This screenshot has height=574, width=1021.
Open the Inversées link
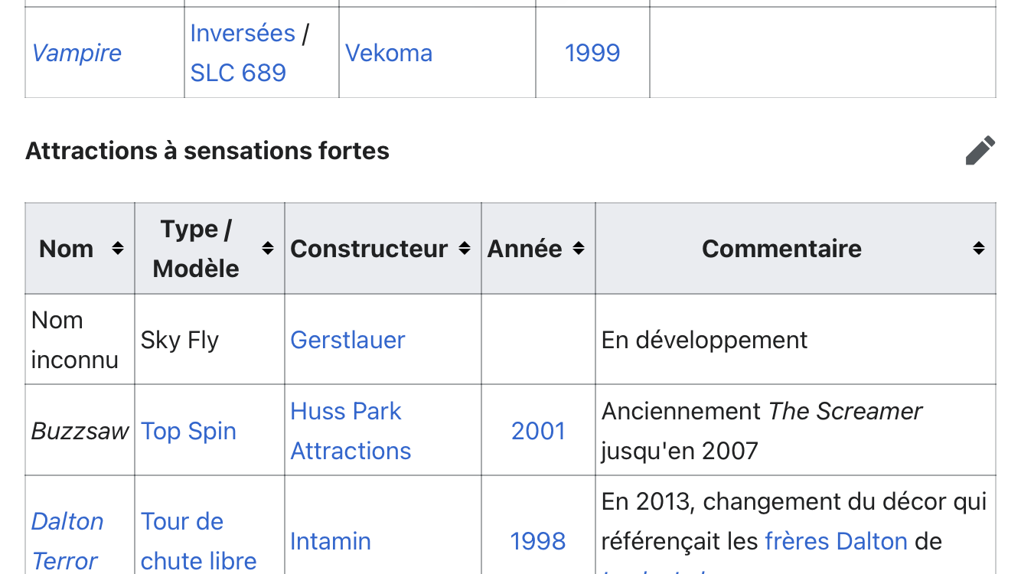point(242,34)
